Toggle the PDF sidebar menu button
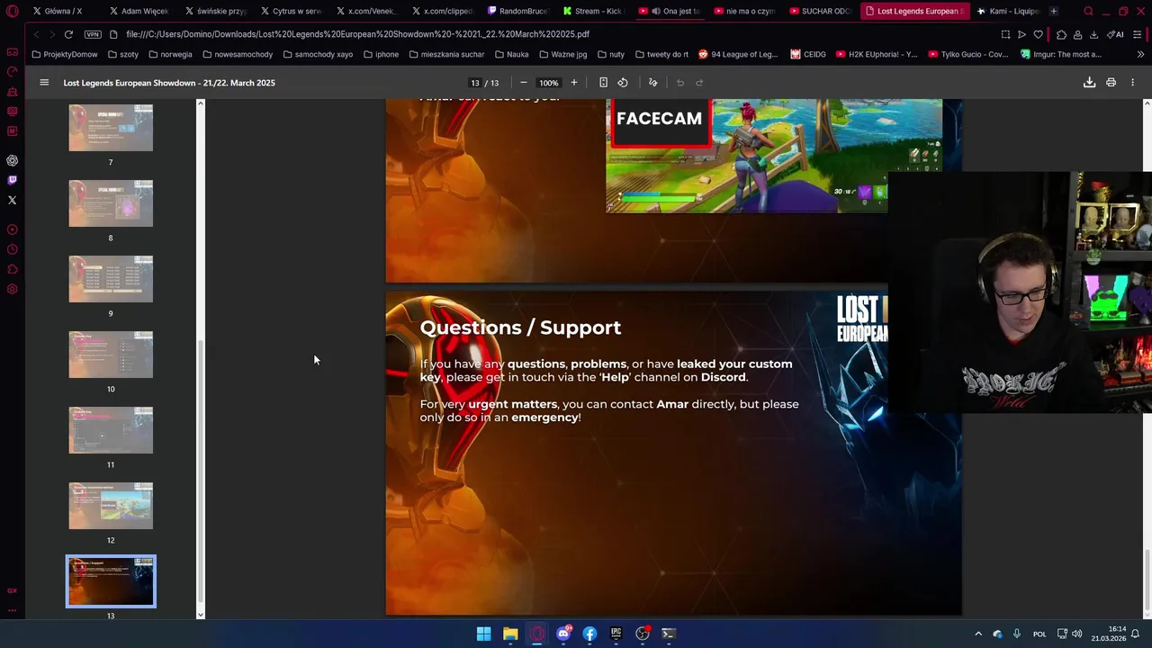Screen dimensions: 1152x648 pyautogui.click(x=44, y=83)
